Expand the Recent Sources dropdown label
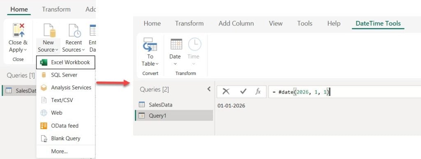421x159 pixels. click(x=74, y=46)
